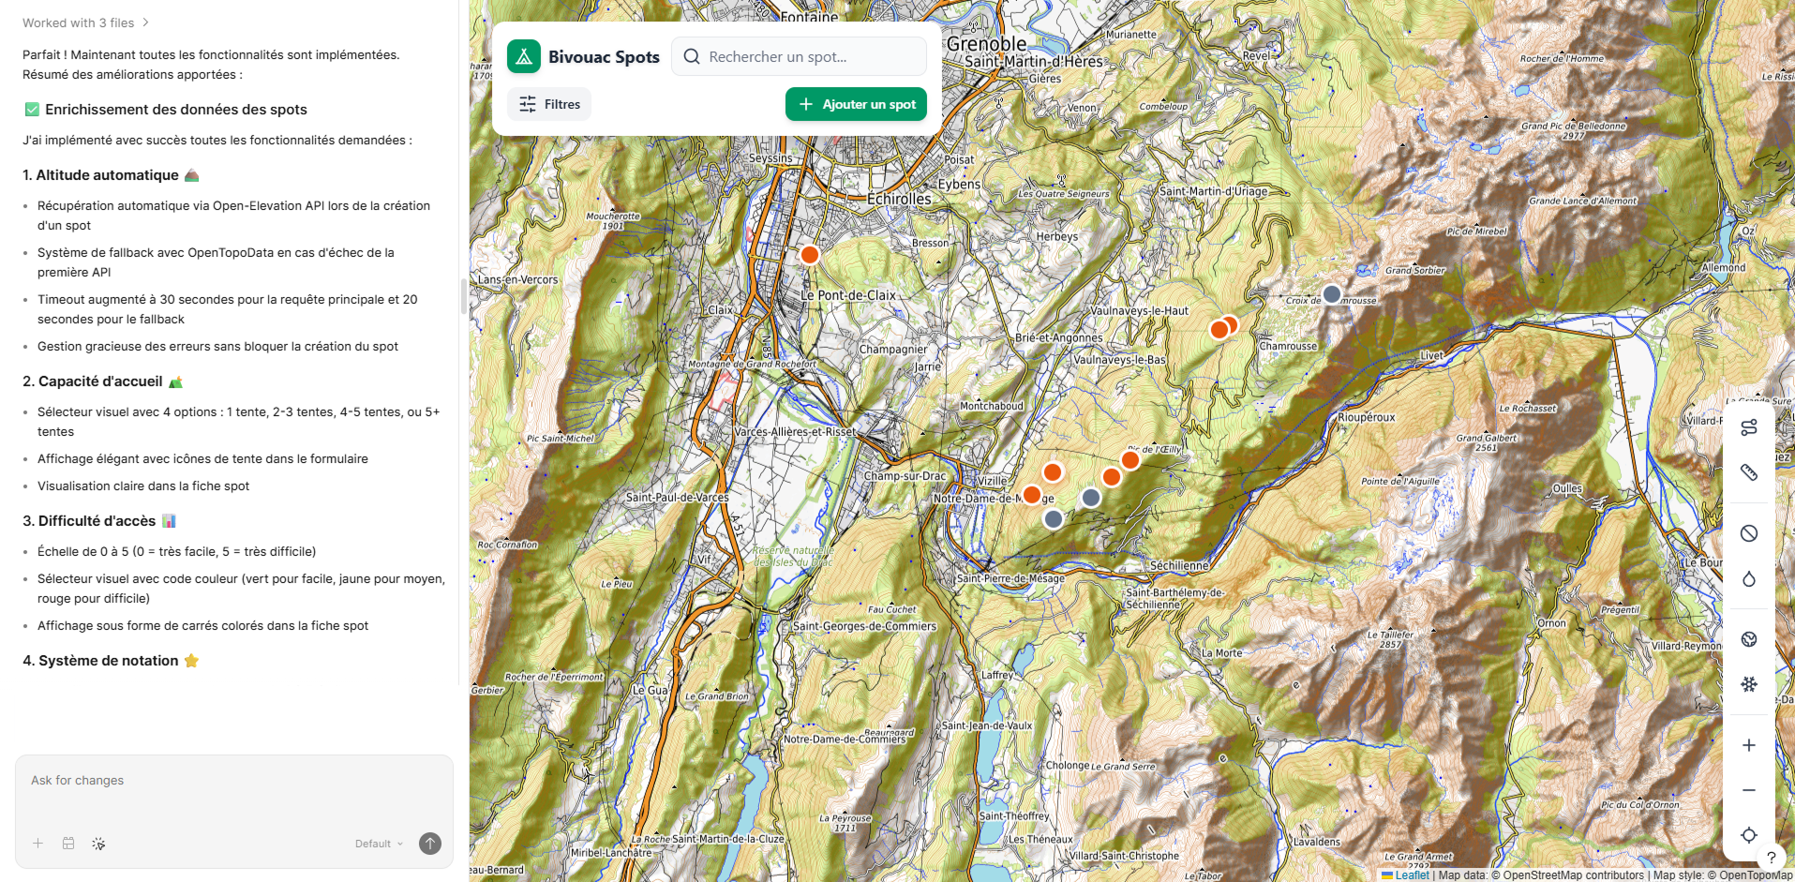Open the help question mark button
Viewport: 1795px width, 882px height.
1771,857
